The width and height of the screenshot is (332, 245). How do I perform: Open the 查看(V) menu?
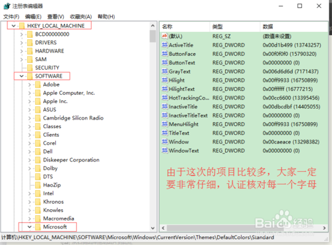(56, 17)
